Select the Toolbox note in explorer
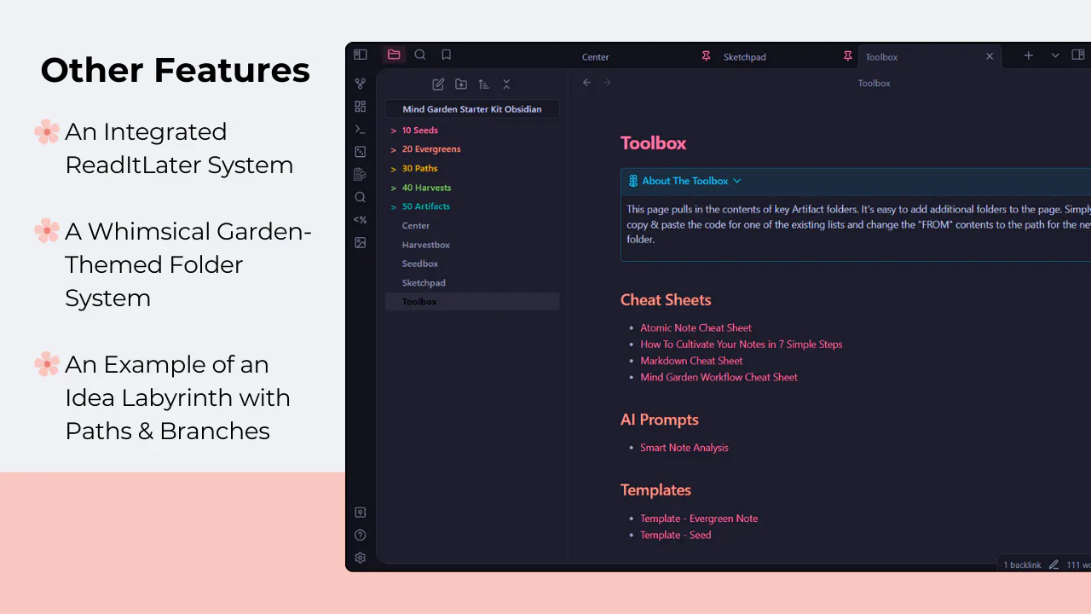Screen dimensions: 1091x614 472,302
